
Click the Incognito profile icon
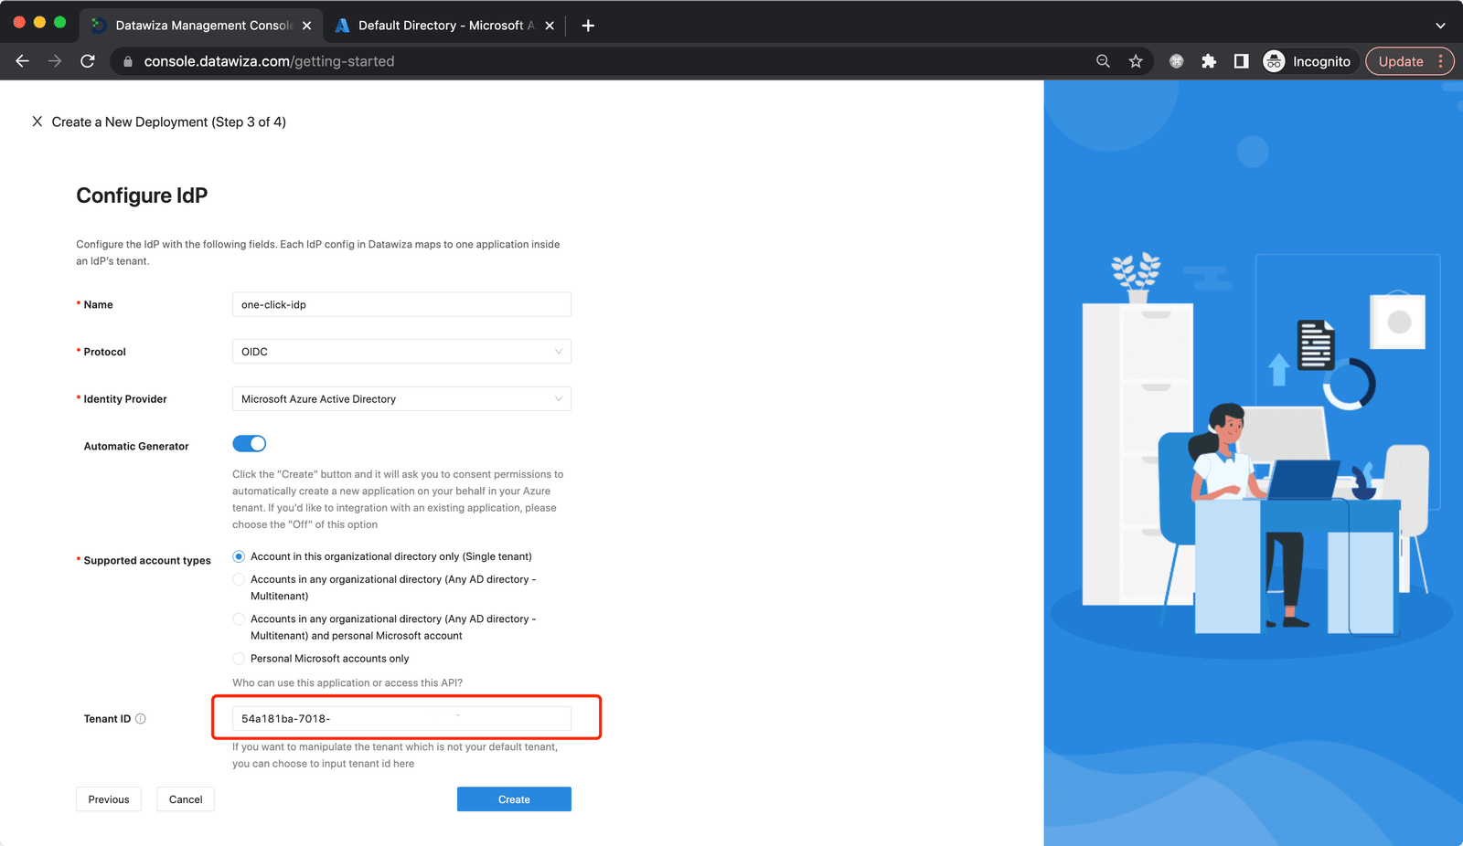[1274, 61]
